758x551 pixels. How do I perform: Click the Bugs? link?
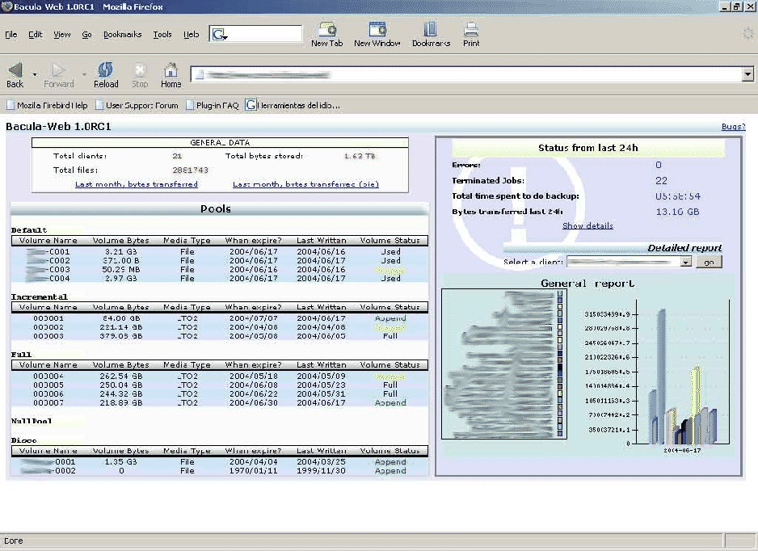(x=733, y=127)
